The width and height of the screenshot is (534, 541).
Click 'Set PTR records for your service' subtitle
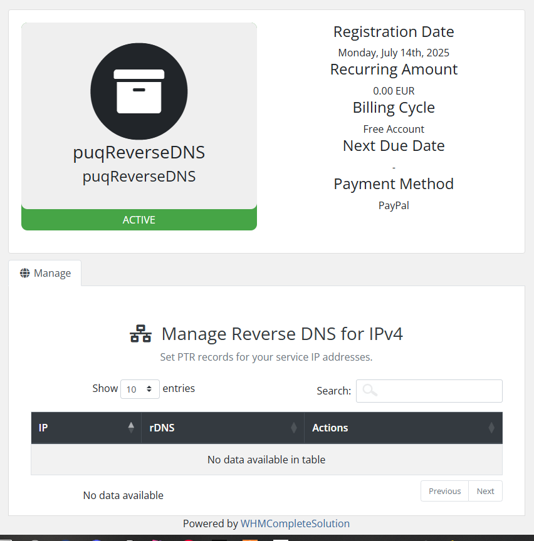click(266, 357)
